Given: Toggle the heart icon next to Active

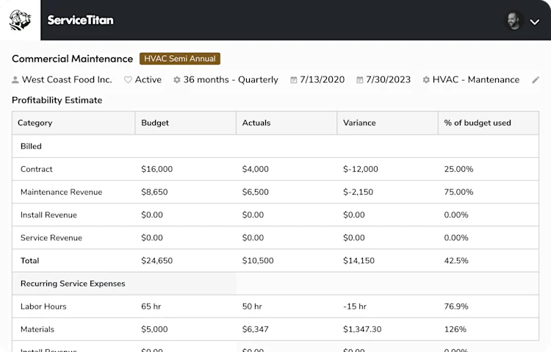Looking at the screenshot, I should tap(128, 80).
